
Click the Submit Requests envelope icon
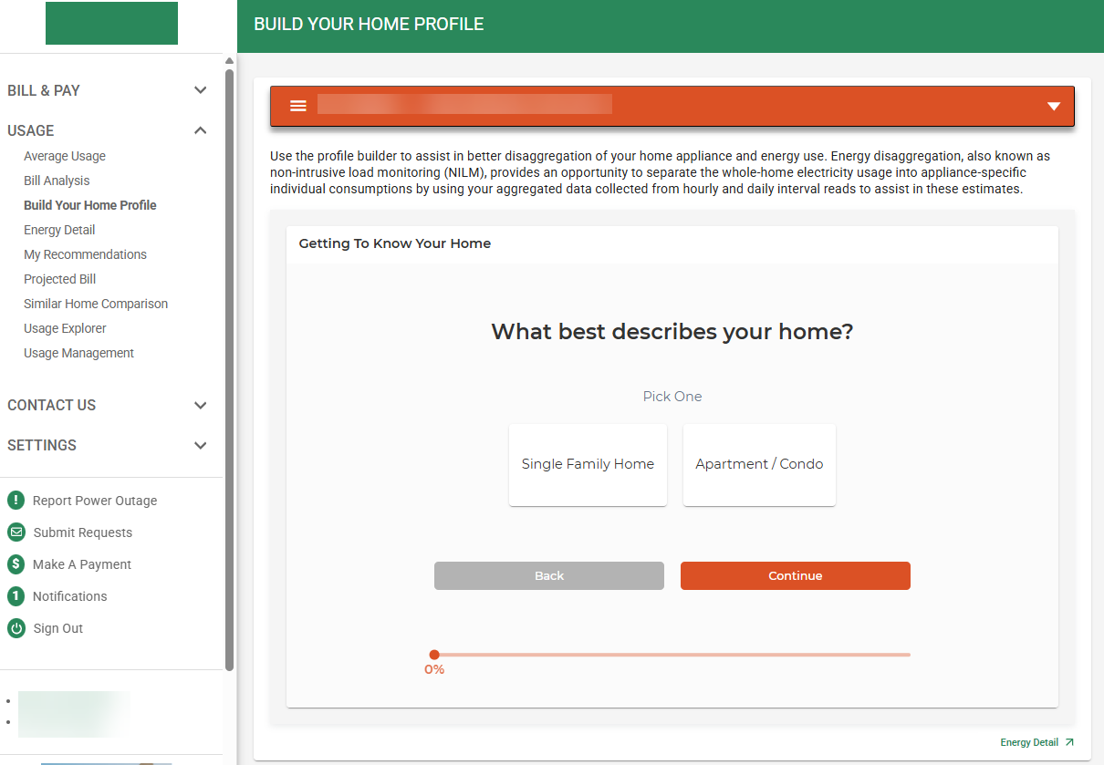(x=16, y=532)
